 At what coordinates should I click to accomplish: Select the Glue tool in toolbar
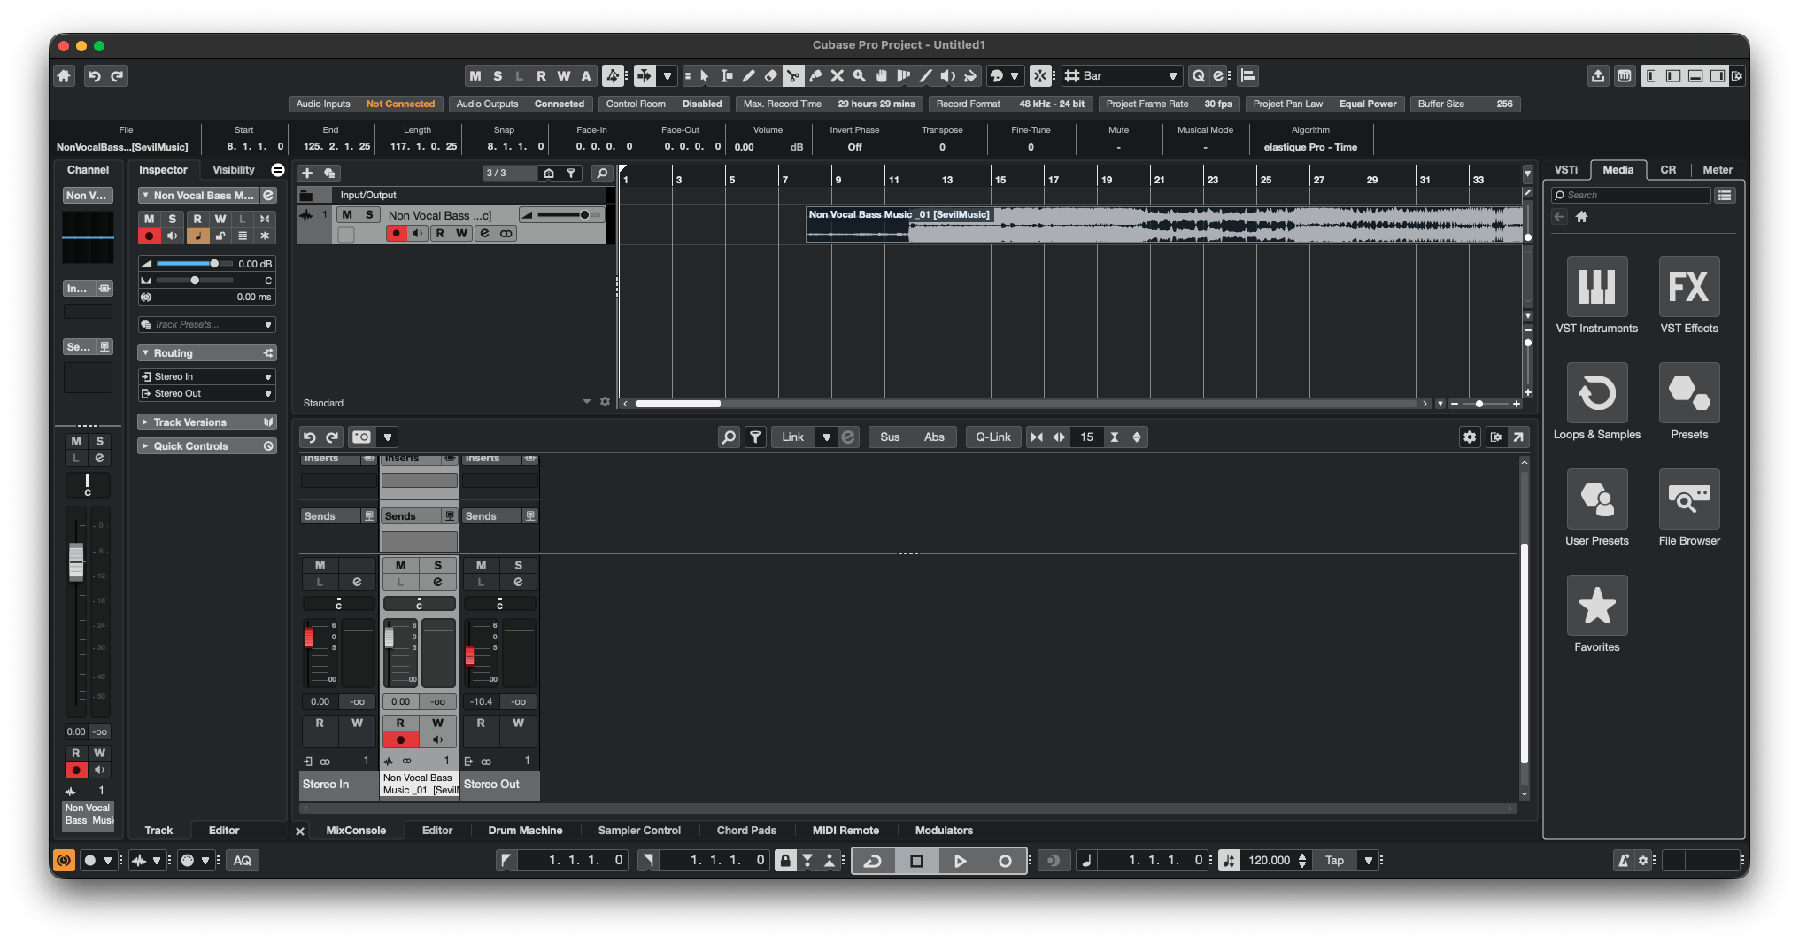(x=815, y=76)
